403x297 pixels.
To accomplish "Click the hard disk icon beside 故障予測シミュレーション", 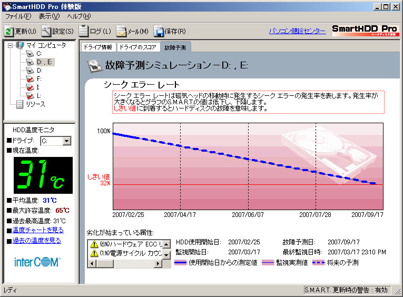I will point(95,66).
